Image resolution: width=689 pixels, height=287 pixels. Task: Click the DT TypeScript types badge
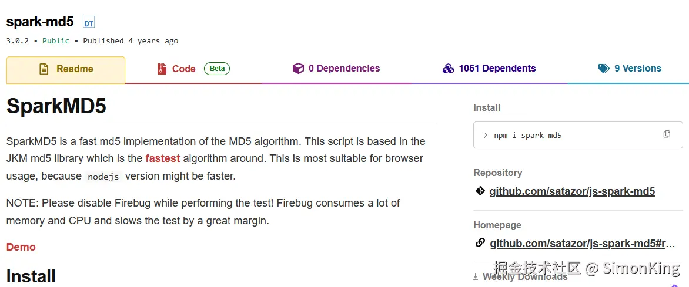[x=89, y=23]
